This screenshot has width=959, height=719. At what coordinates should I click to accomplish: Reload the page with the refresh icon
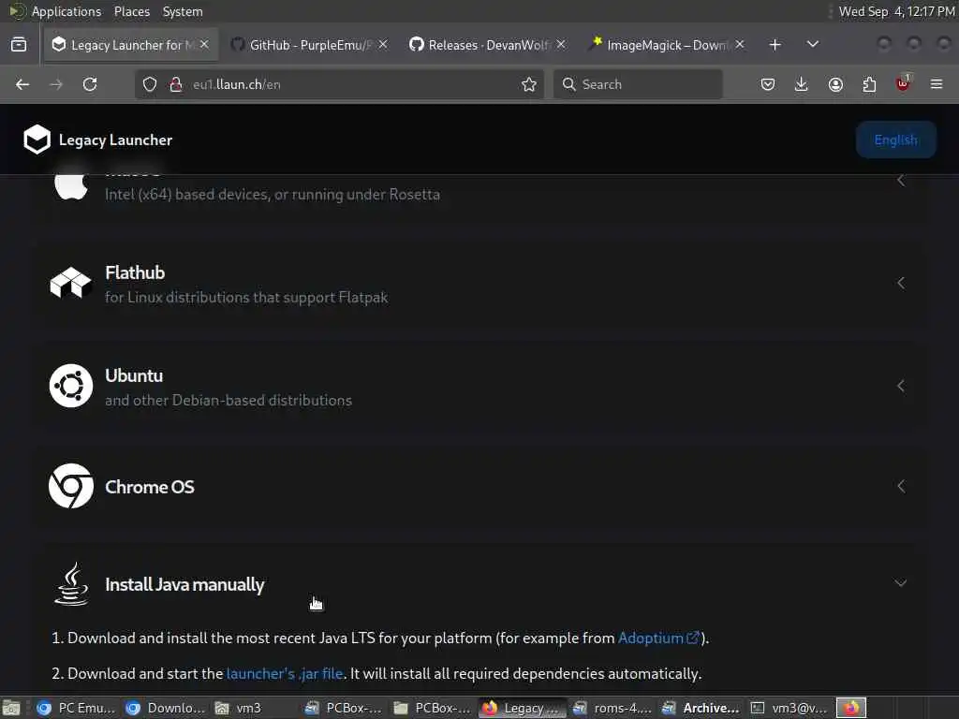pos(90,84)
